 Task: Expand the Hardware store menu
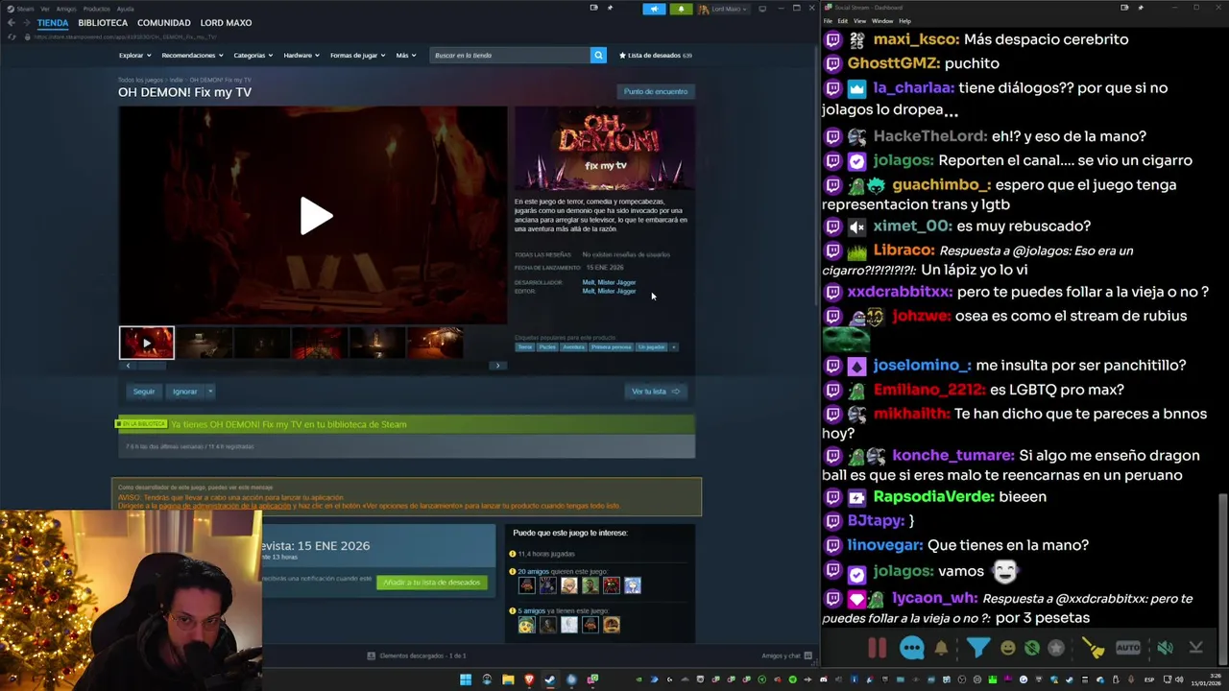point(301,55)
